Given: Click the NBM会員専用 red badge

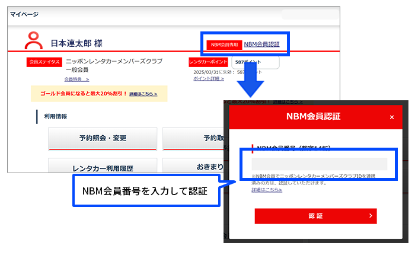Looking at the screenshot, I should click(224, 44).
